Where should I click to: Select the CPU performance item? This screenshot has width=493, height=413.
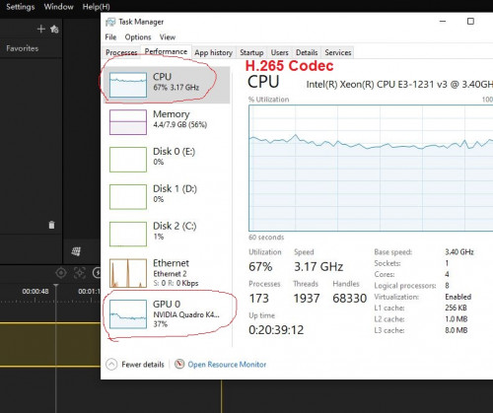tap(167, 85)
